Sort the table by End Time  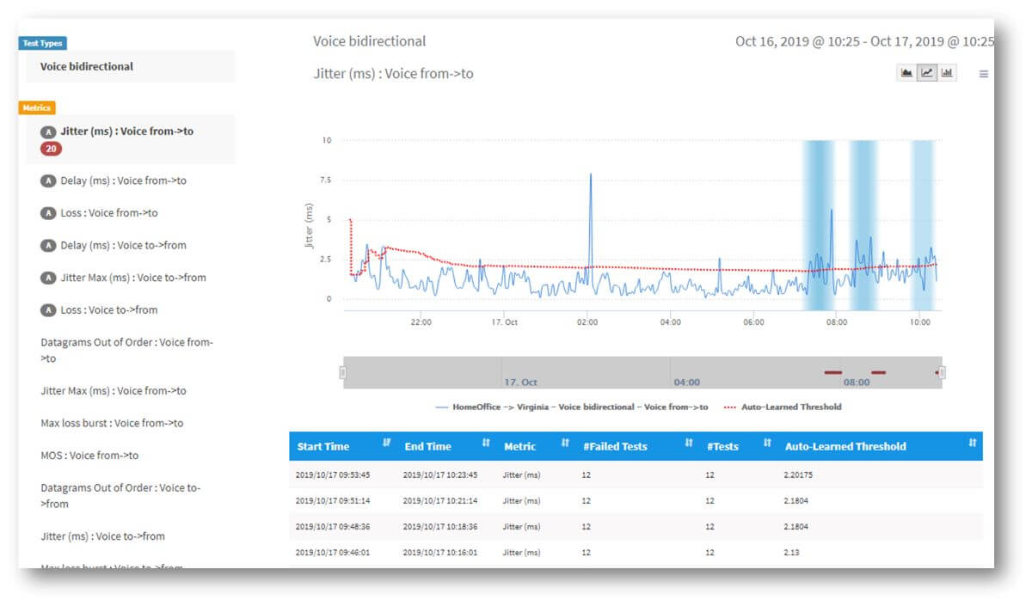(x=487, y=445)
